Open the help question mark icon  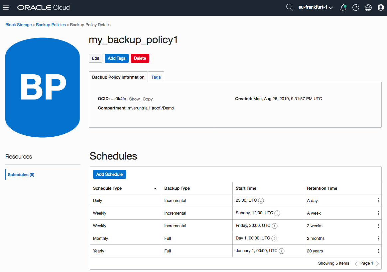point(356,8)
